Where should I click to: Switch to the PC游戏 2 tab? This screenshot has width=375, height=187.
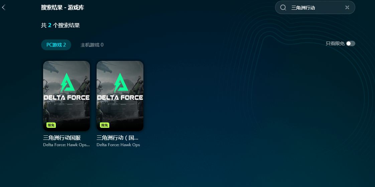point(56,45)
